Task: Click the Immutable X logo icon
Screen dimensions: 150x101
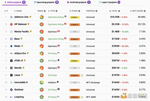Action: tap(11, 82)
